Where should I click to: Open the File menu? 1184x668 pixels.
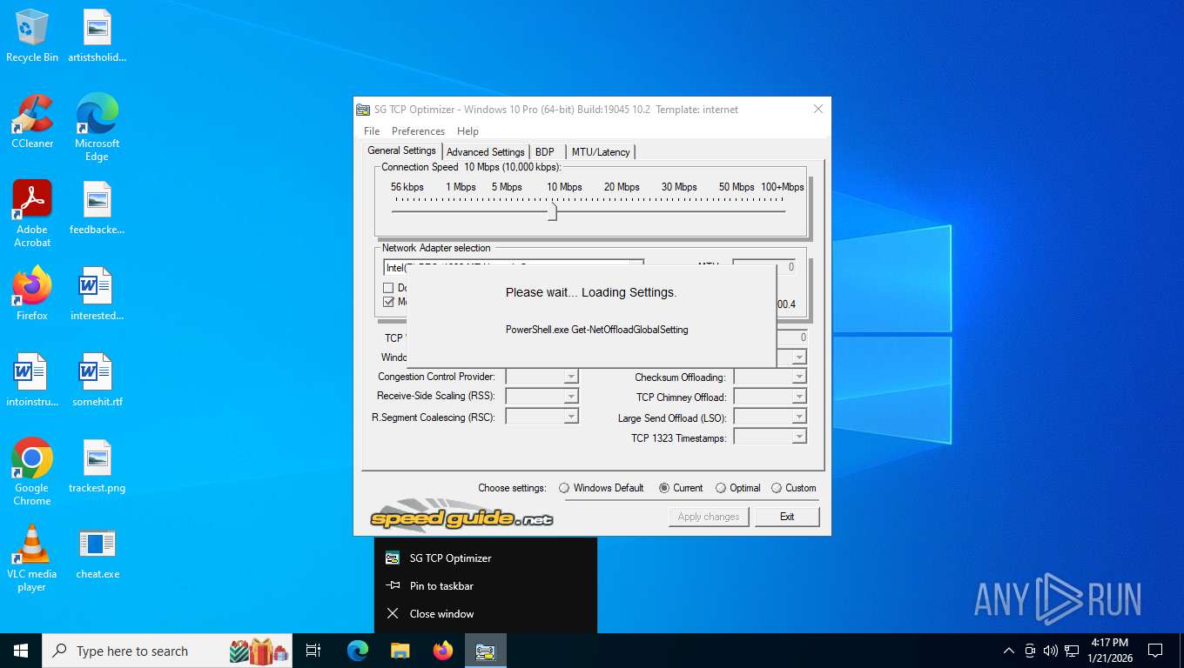pyautogui.click(x=372, y=131)
